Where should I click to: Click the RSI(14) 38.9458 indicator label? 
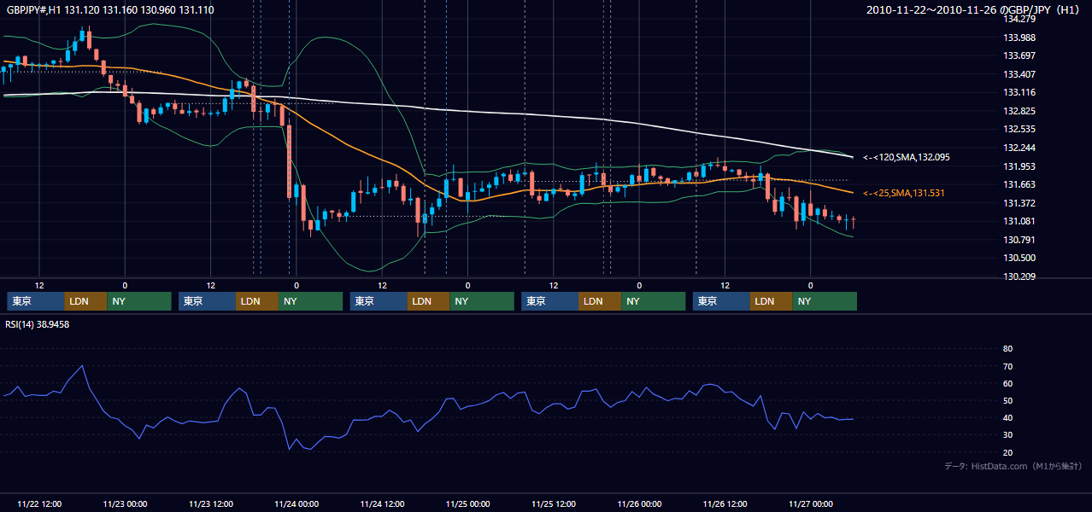(38, 324)
